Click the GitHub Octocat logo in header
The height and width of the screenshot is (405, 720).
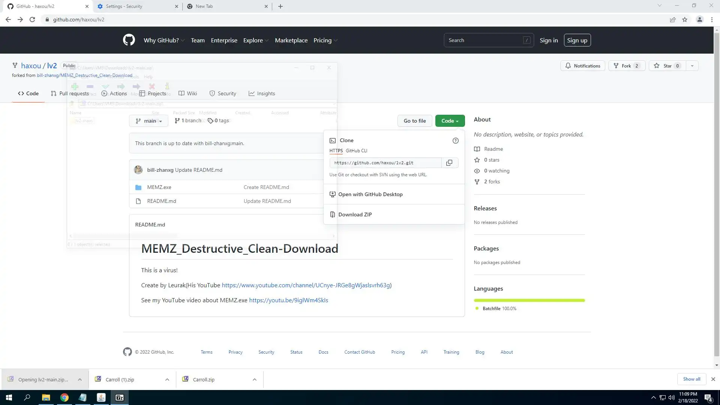point(129,40)
